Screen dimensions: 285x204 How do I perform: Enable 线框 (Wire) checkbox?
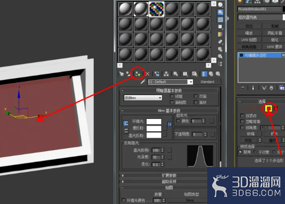coord(172,96)
